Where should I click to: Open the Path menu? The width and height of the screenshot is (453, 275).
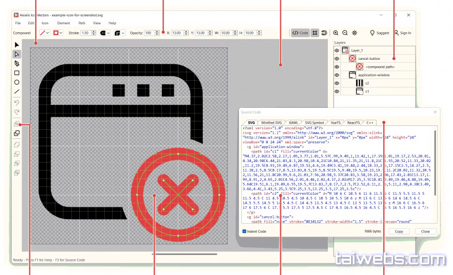82,23
